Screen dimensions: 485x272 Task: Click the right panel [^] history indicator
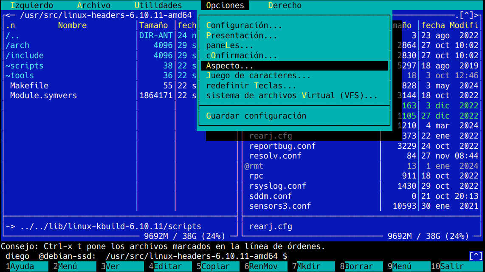466,15
